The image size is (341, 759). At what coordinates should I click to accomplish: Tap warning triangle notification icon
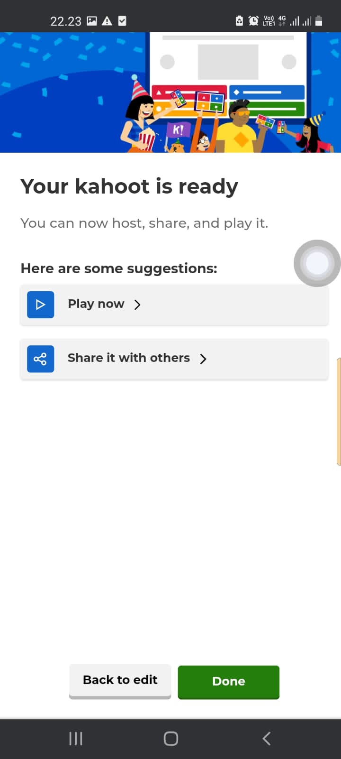point(107,21)
